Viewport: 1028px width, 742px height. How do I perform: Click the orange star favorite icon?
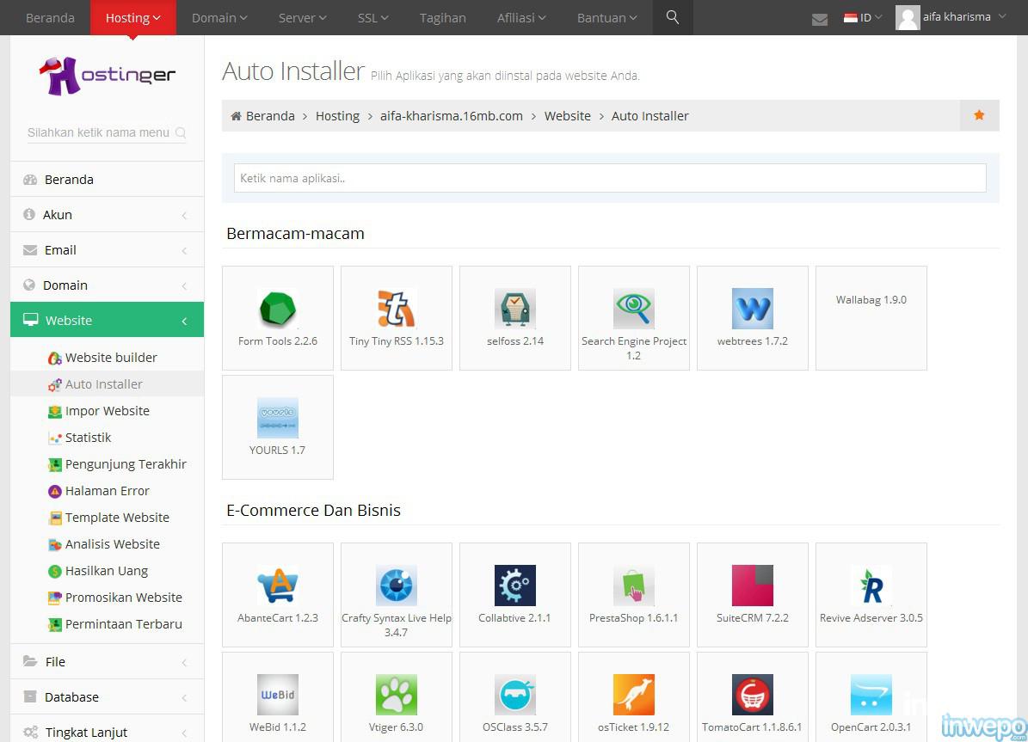click(x=979, y=115)
